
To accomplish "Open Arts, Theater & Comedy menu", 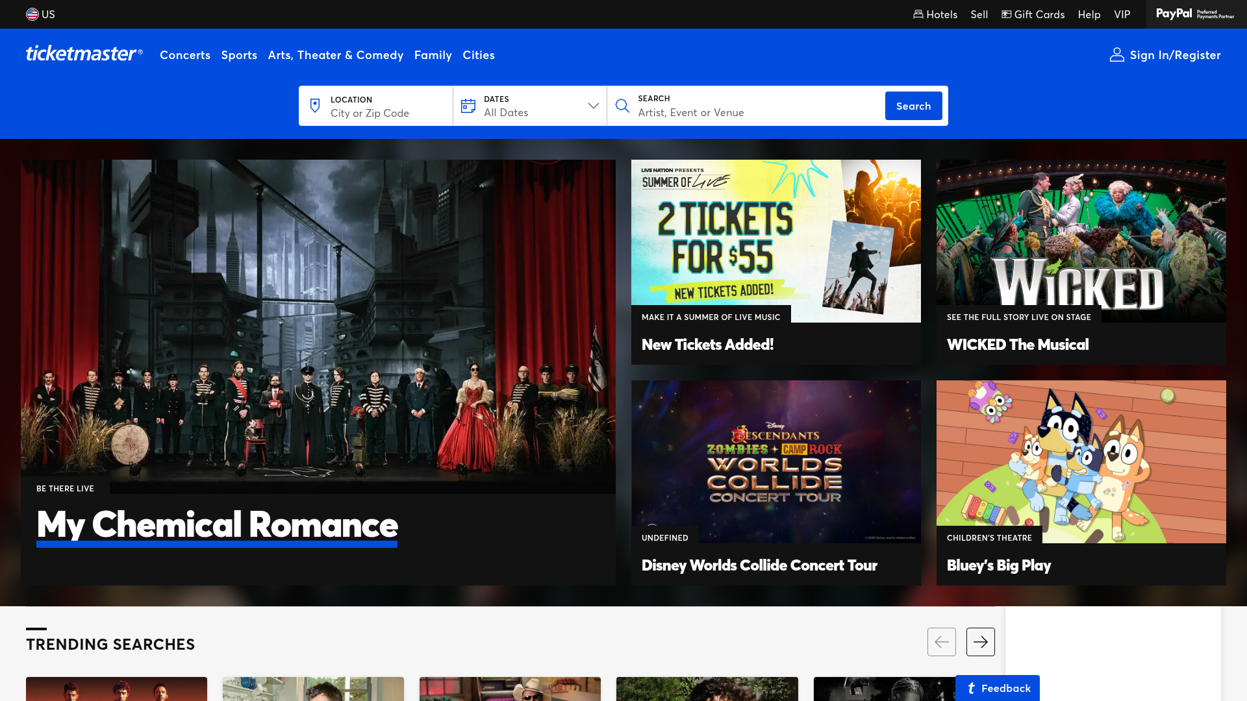I will pyautogui.click(x=336, y=55).
